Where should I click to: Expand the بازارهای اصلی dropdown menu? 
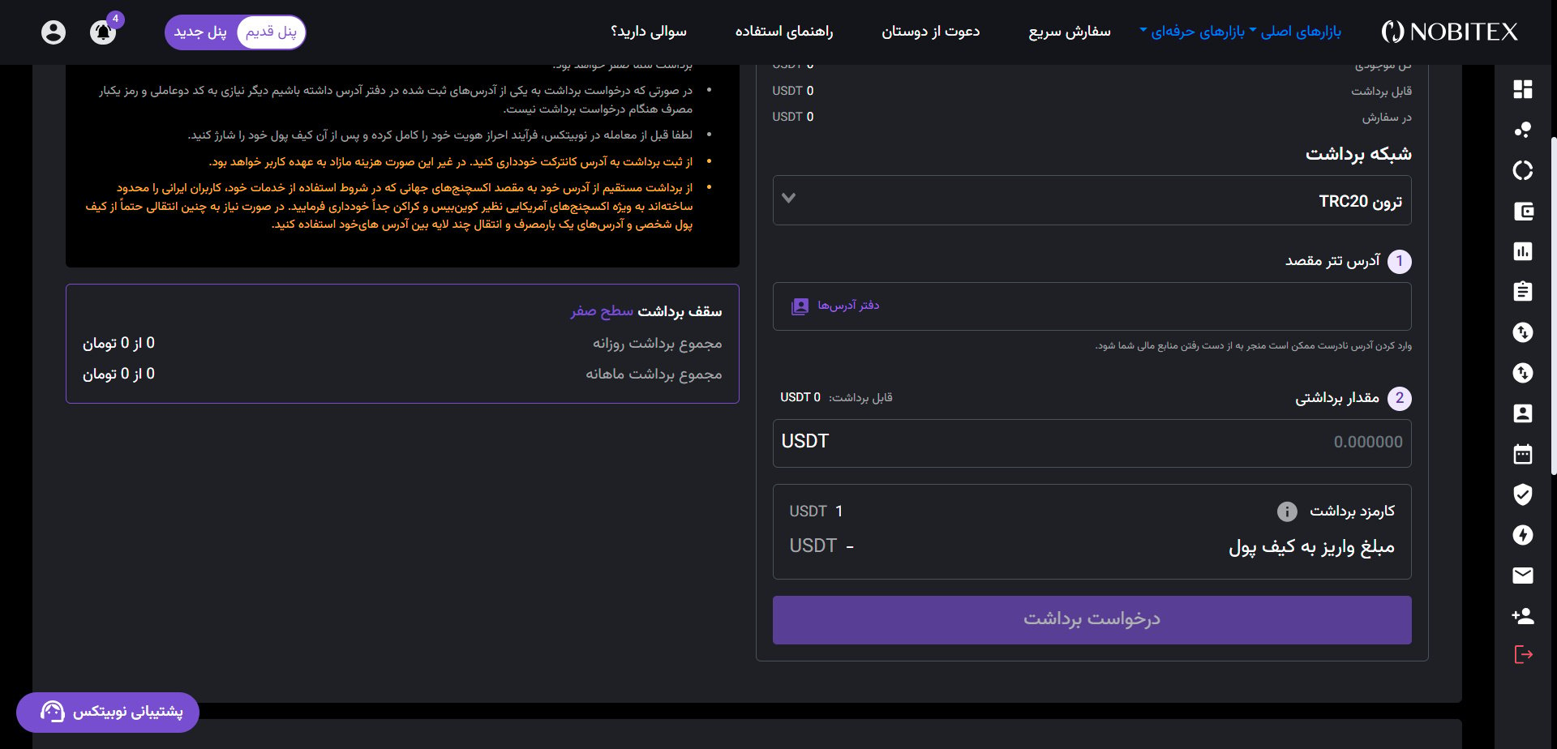pyautogui.click(x=1295, y=32)
